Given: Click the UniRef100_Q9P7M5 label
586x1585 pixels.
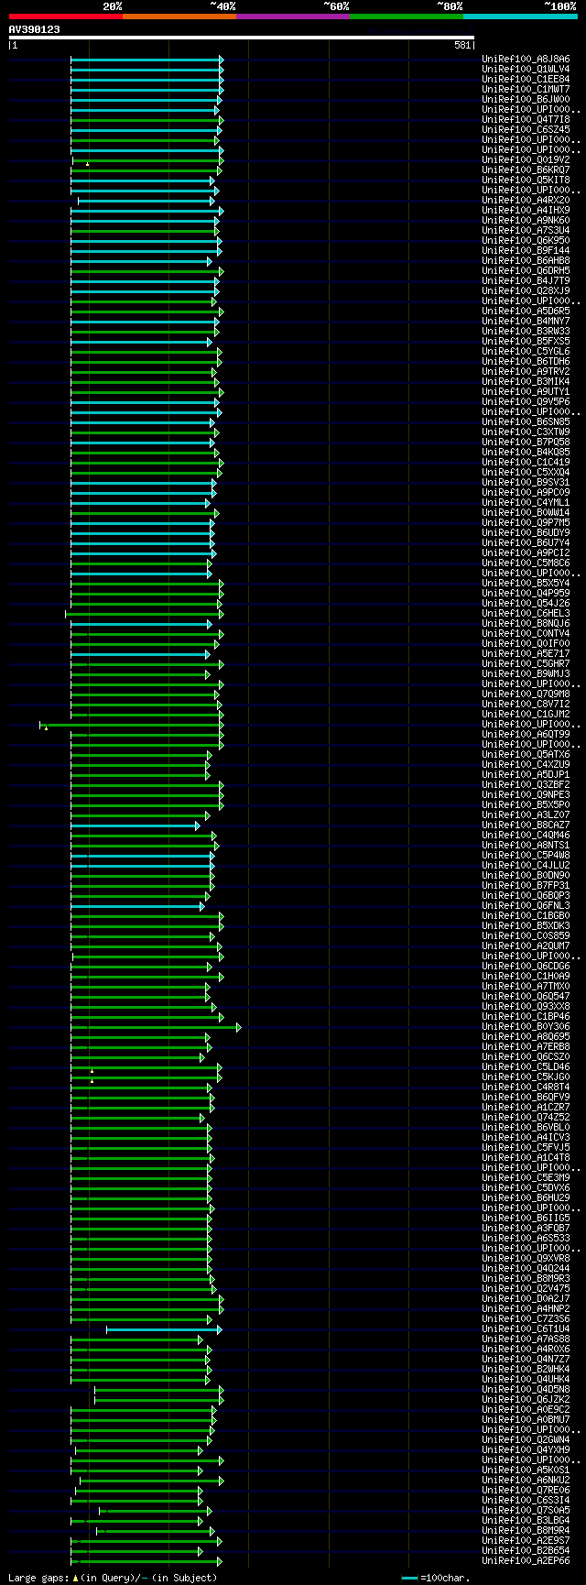Looking at the screenshot, I should 526,523.
